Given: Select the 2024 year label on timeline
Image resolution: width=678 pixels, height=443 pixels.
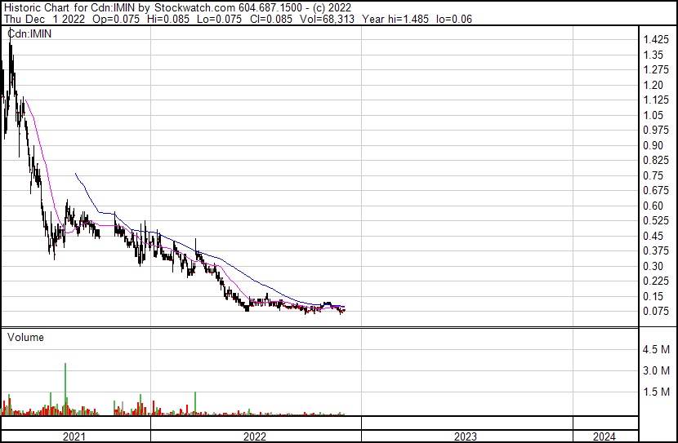Looking at the screenshot, I should coord(605,436).
